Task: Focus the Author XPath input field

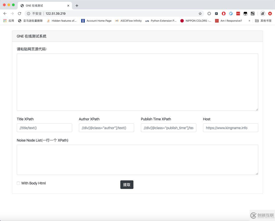Action: tap(106, 128)
